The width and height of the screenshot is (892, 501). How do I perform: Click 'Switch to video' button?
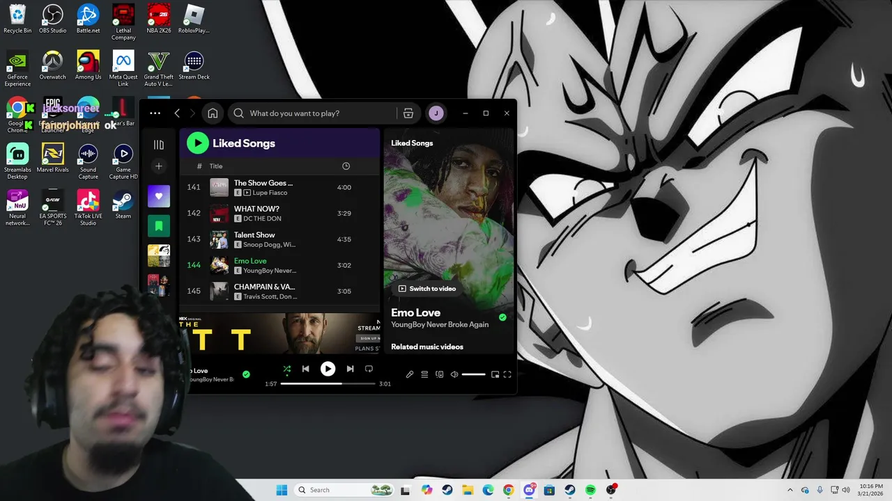(x=427, y=289)
